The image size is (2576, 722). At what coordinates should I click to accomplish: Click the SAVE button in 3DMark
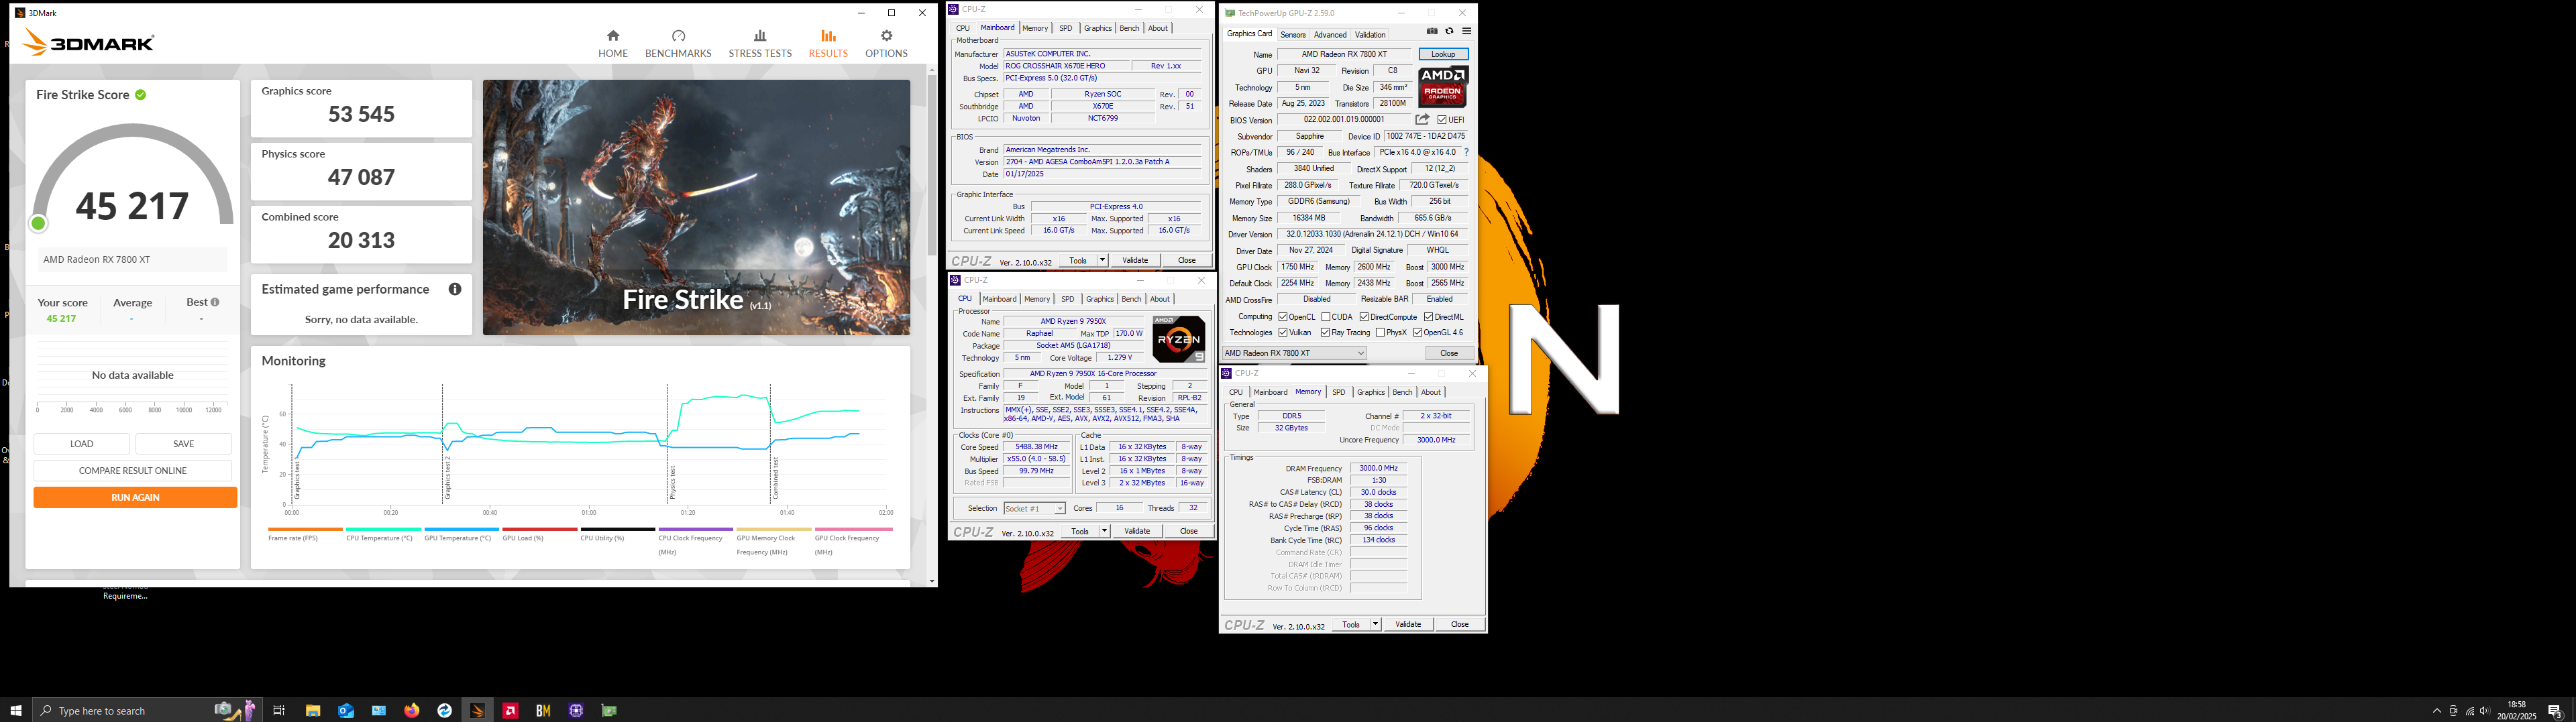(184, 443)
